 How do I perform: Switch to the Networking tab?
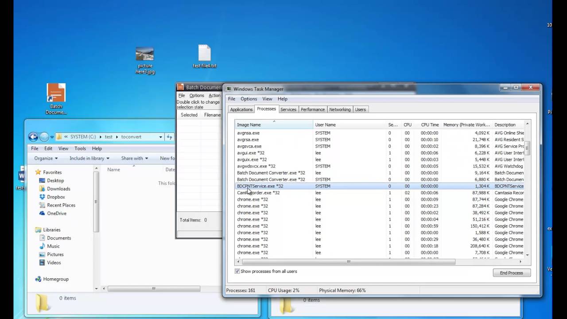click(340, 109)
